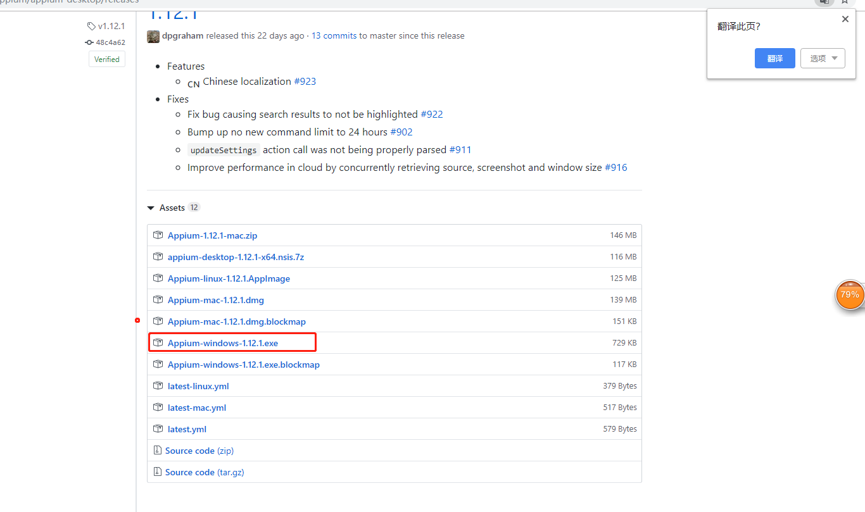
Task: Close the translate page popup
Action: (845, 19)
